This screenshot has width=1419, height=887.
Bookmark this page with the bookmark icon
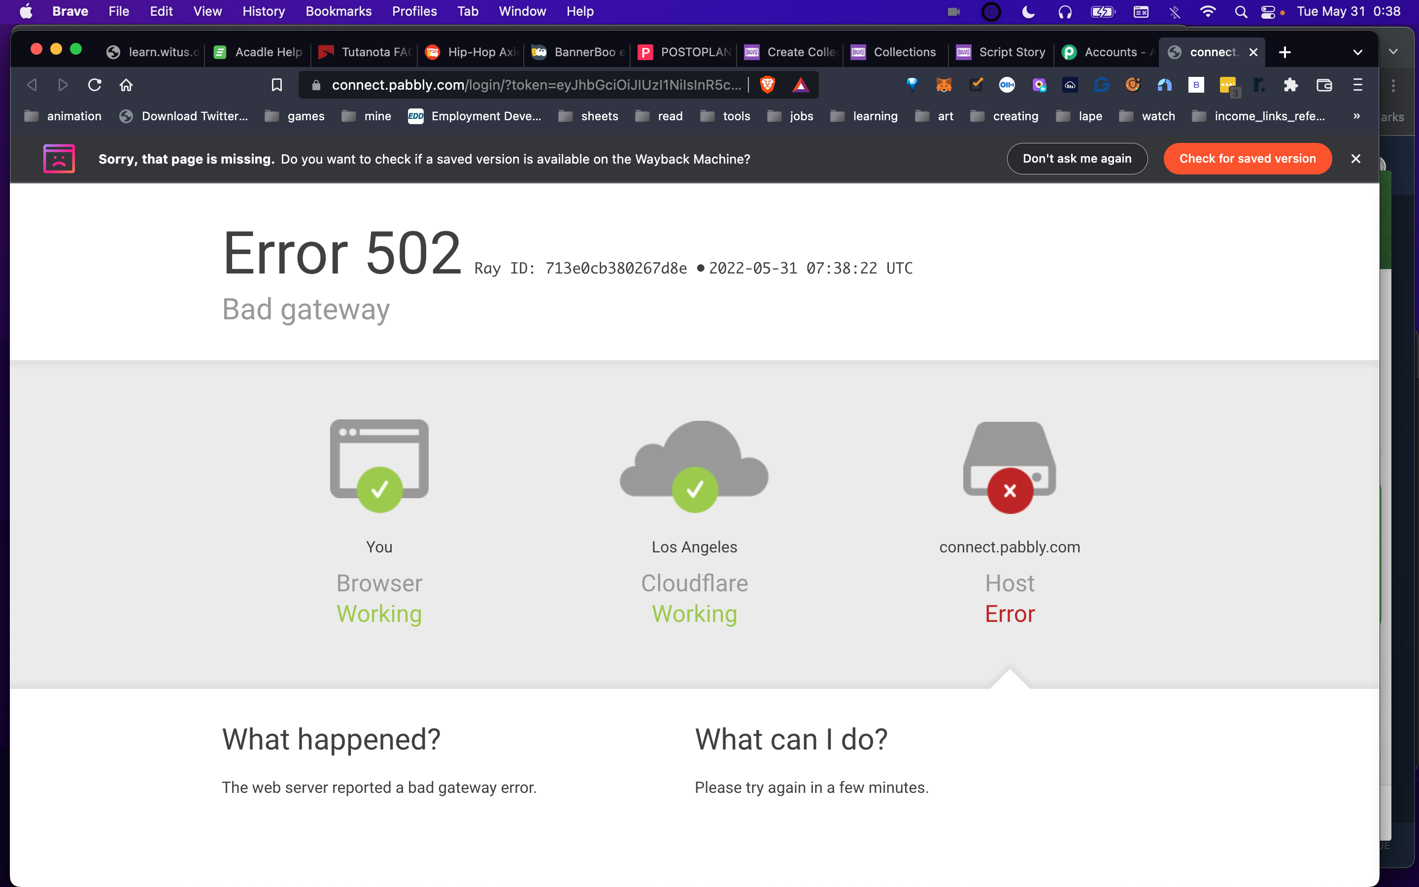277,85
